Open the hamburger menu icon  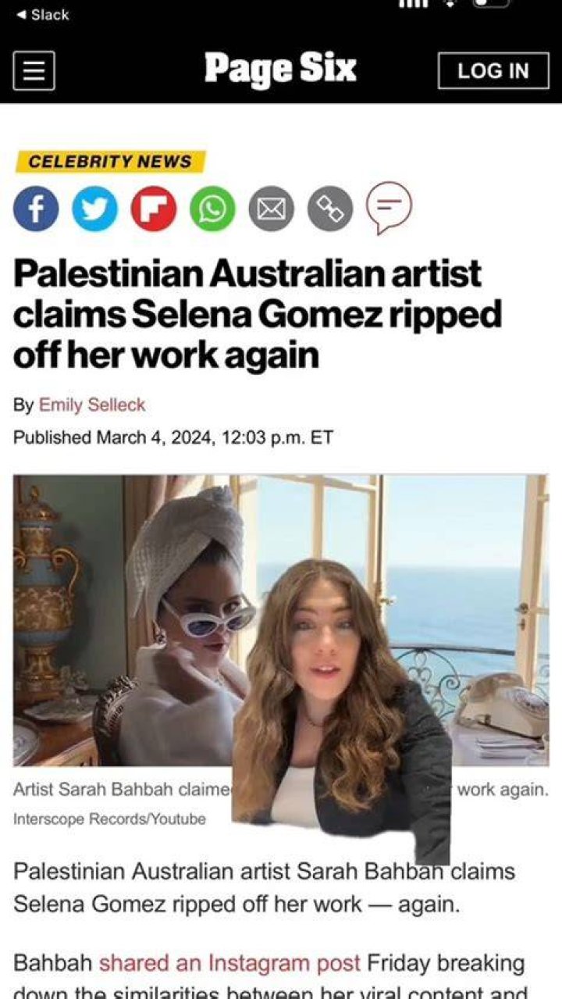[x=34, y=70]
